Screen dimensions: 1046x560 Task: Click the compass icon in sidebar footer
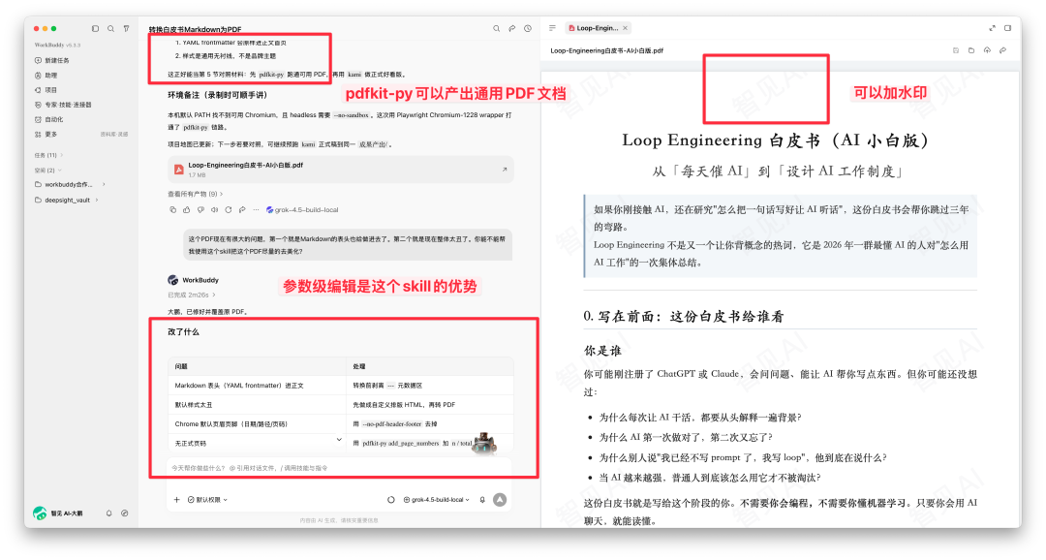[125, 513]
